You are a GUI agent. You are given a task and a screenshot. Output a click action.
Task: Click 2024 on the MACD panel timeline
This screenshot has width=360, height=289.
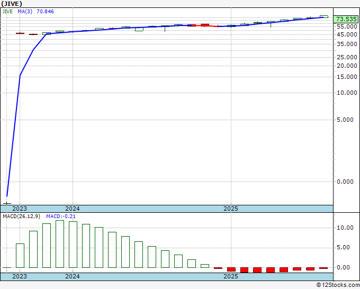click(x=73, y=276)
